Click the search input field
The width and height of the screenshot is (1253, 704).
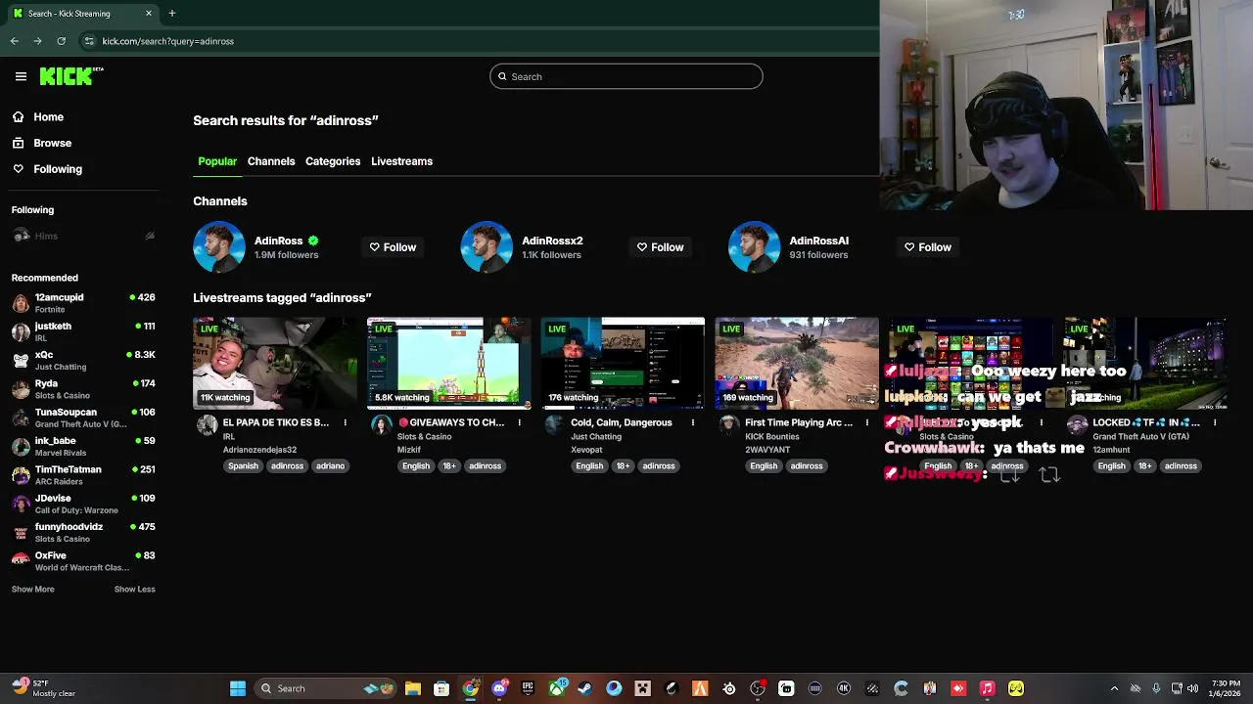click(x=626, y=76)
